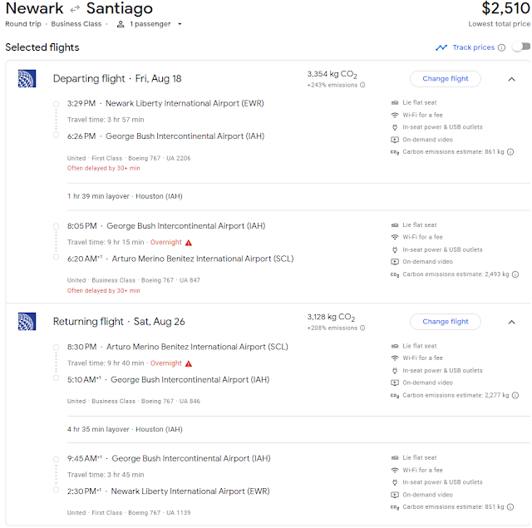Click the overnight warning triangle on UA 846

click(189, 363)
